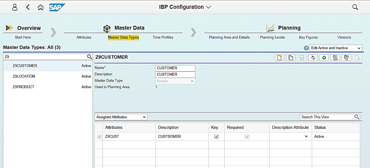Open the Home launchpad icon
This screenshot has height=168, width=370.
click(41, 7)
